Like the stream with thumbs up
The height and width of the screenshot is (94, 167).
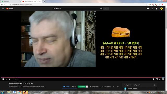pos(66,86)
